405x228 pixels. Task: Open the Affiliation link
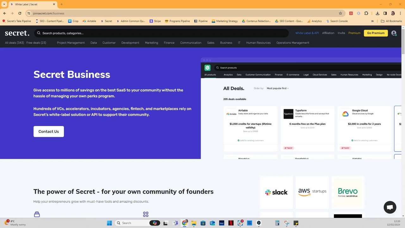328,33
